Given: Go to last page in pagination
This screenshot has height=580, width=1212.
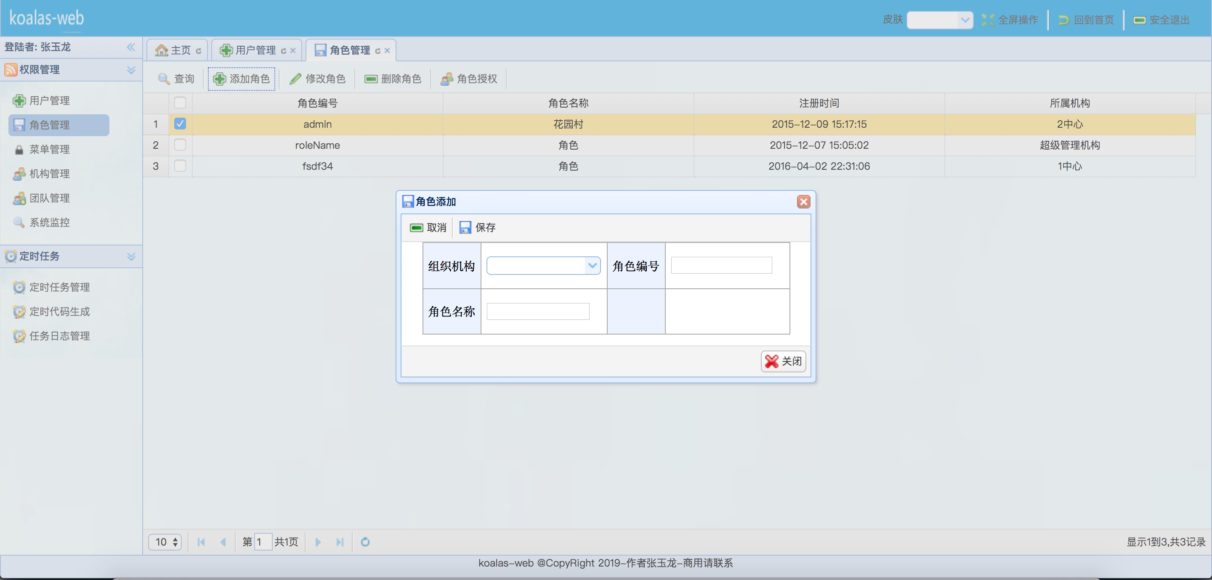Looking at the screenshot, I should tap(340, 542).
